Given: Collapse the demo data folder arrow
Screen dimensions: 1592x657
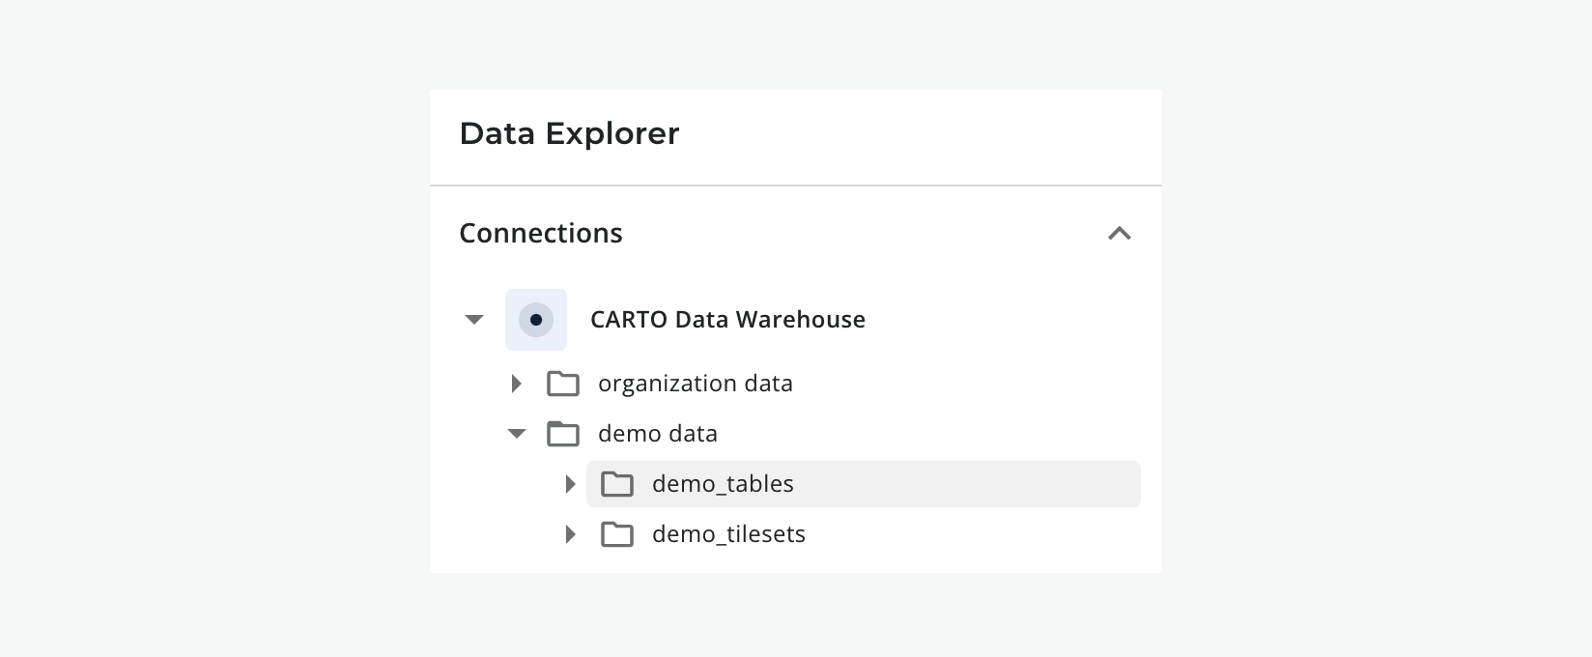Looking at the screenshot, I should point(517,434).
